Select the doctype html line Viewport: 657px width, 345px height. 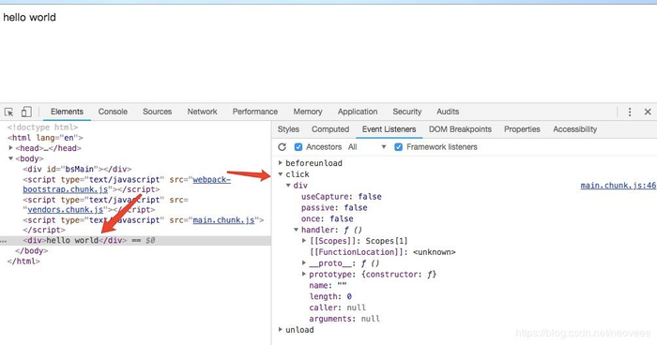click(42, 127)
